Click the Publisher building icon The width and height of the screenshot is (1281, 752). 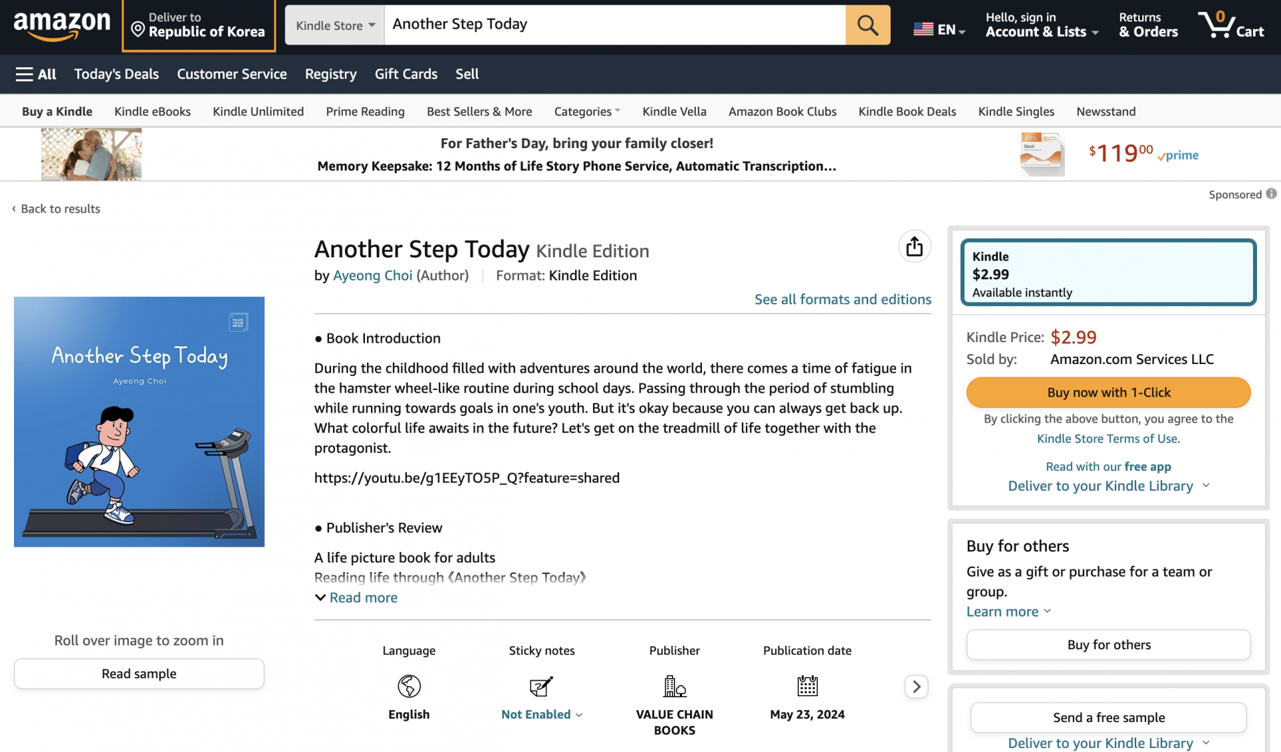(675, 686)
